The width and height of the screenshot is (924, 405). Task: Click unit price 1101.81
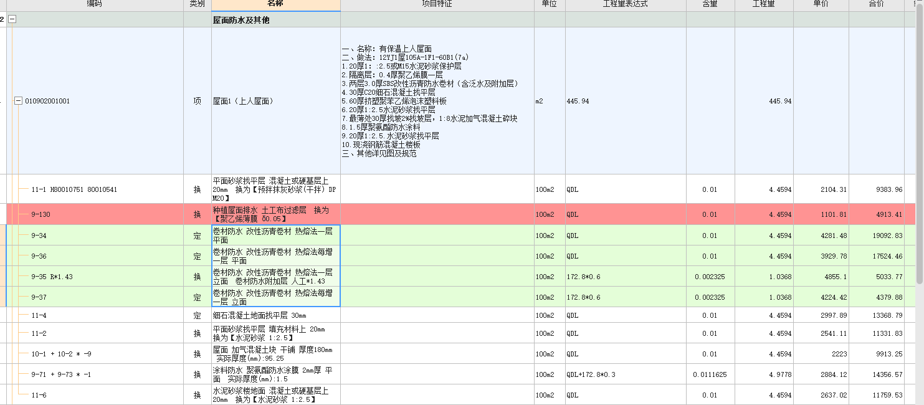[821, 214]
